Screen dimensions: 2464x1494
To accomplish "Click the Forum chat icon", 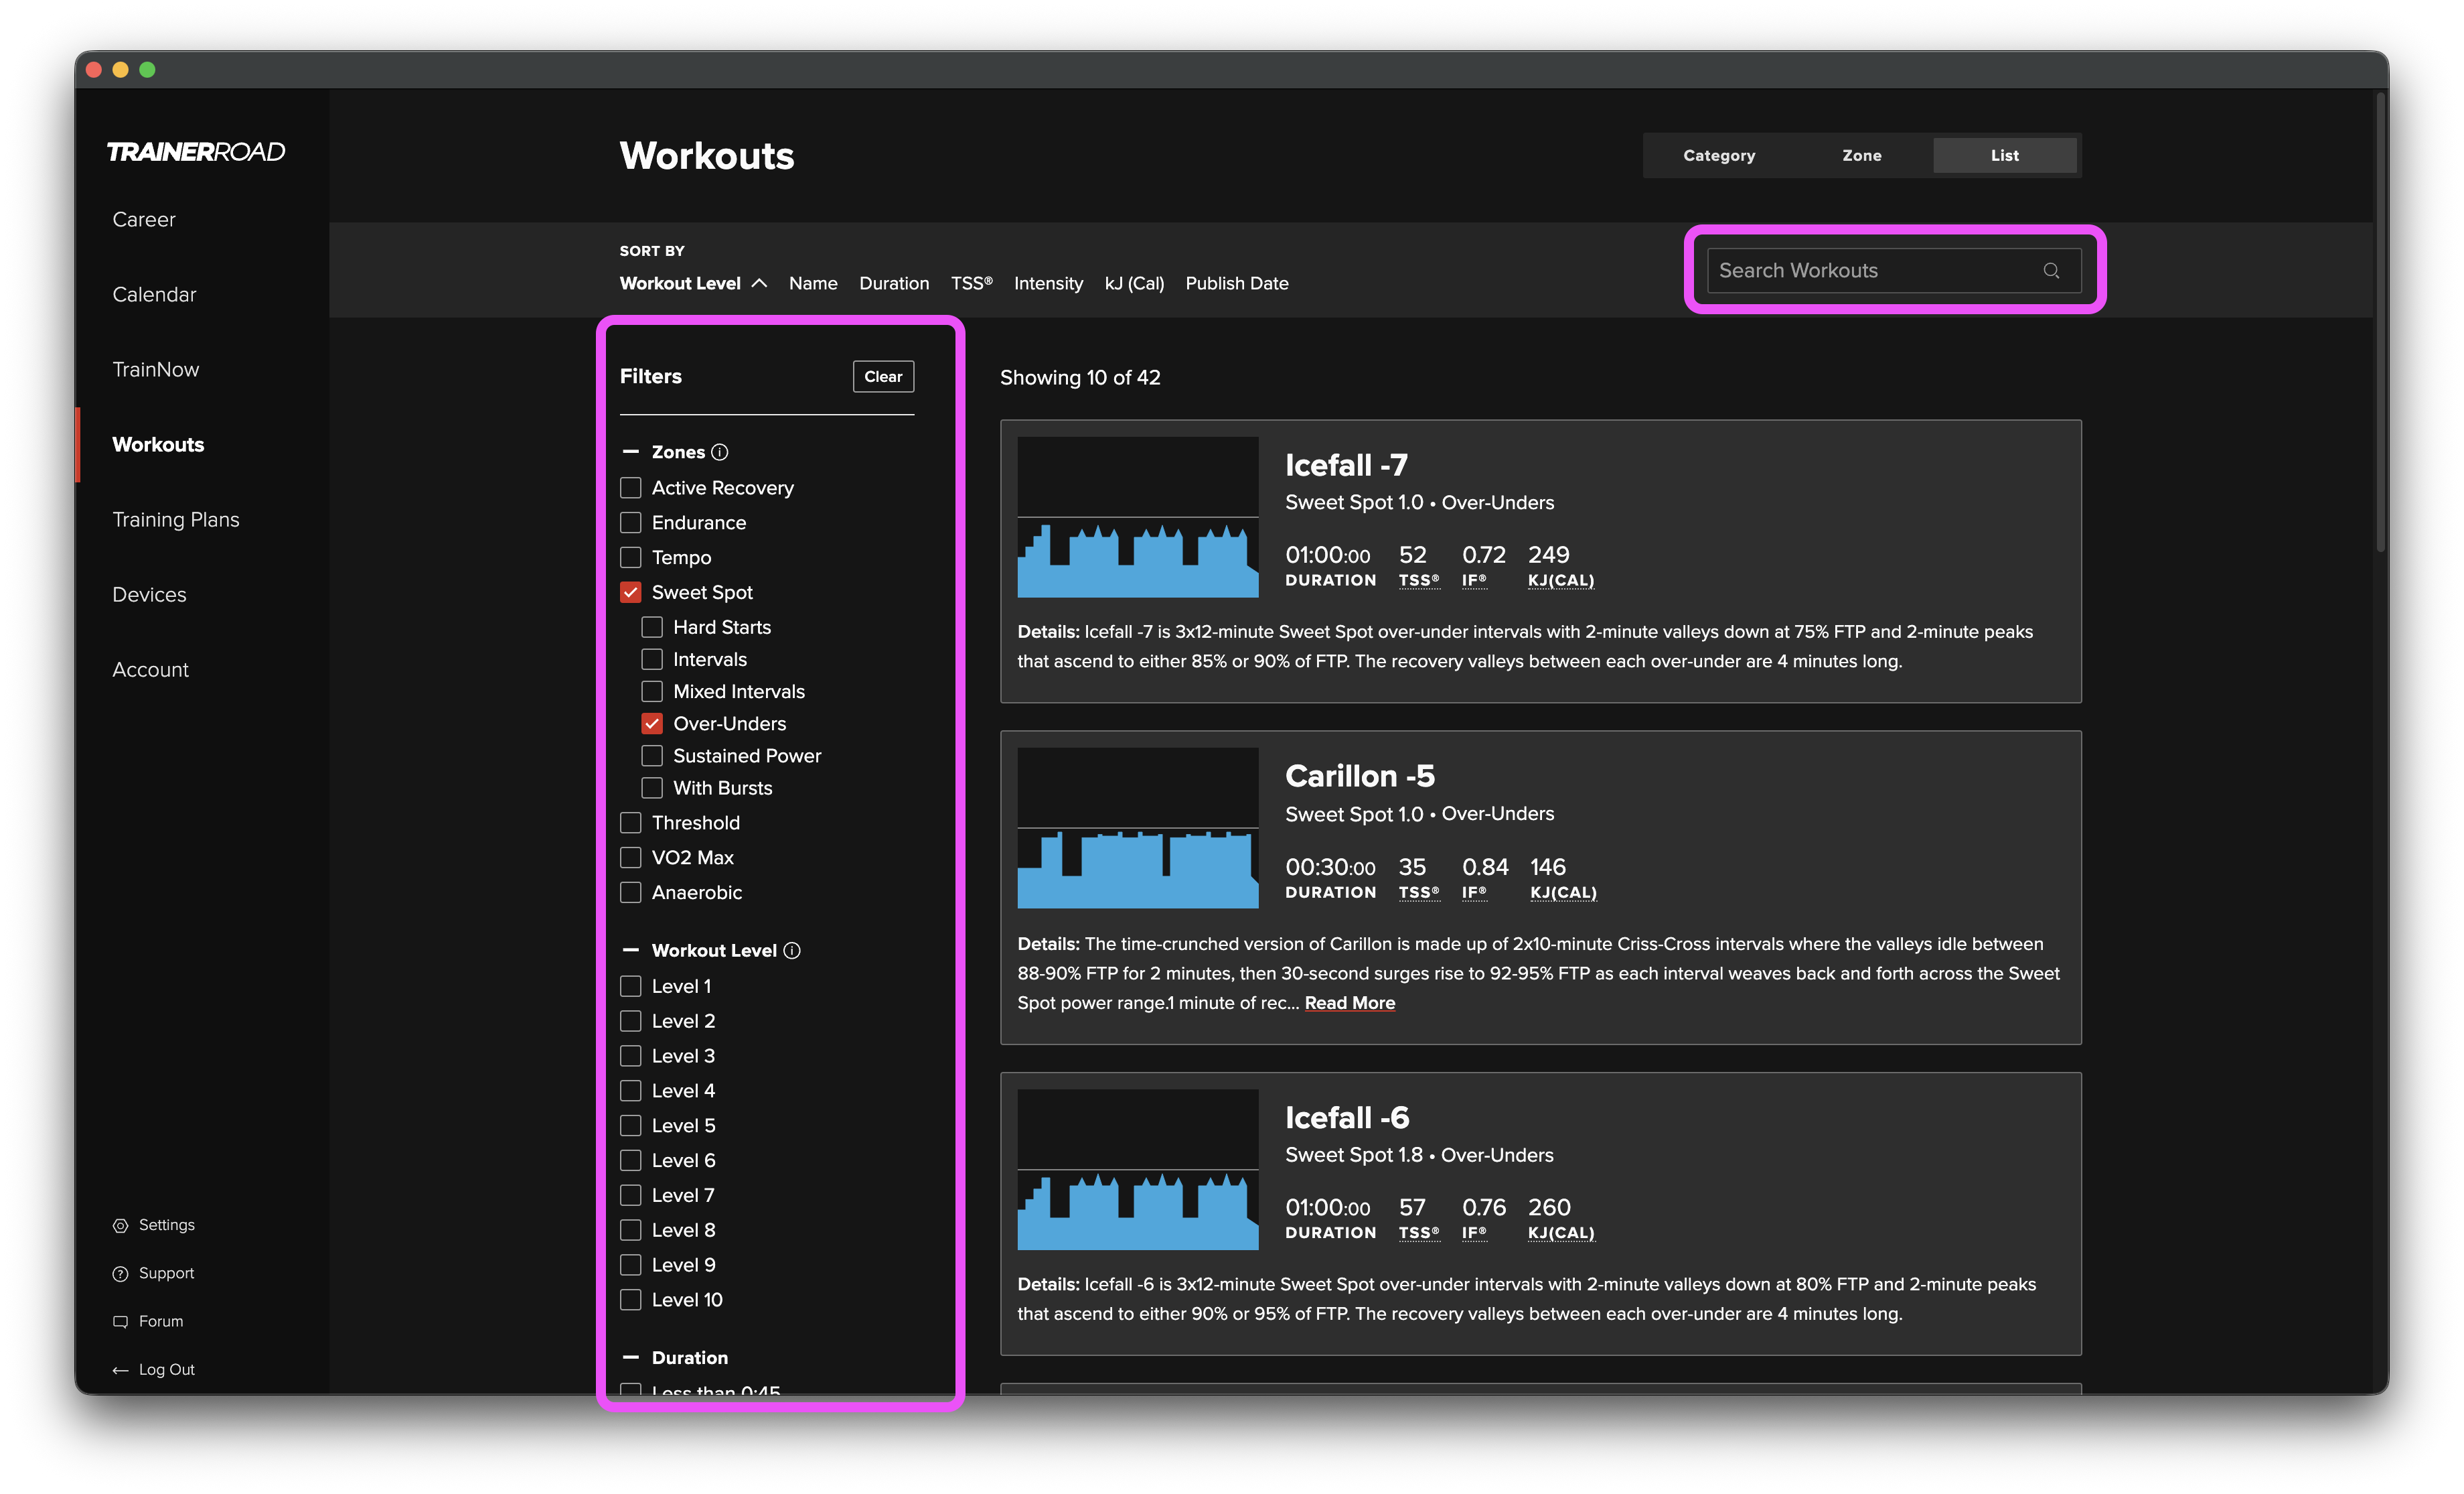I will (x=121, y=1322).
